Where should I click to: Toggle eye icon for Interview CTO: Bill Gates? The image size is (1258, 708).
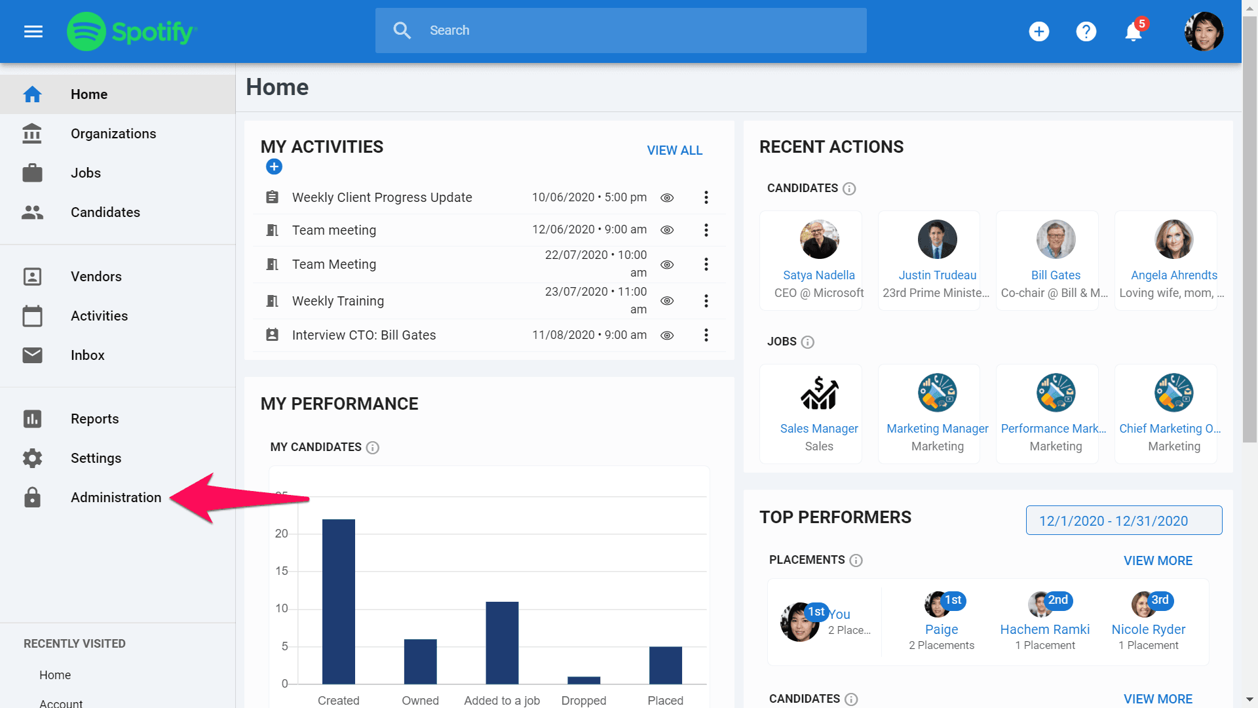pyautogui.click(x=667, y=336)
